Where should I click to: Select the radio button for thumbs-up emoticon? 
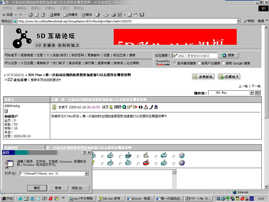(138, 157)
